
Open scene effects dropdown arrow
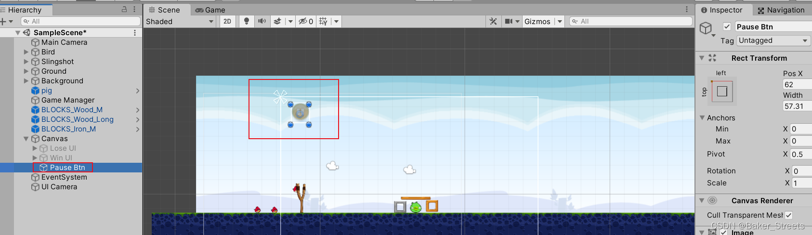[290, 21]
